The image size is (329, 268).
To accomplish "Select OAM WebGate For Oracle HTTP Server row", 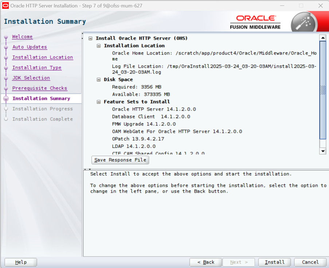I will click(177, 132).
